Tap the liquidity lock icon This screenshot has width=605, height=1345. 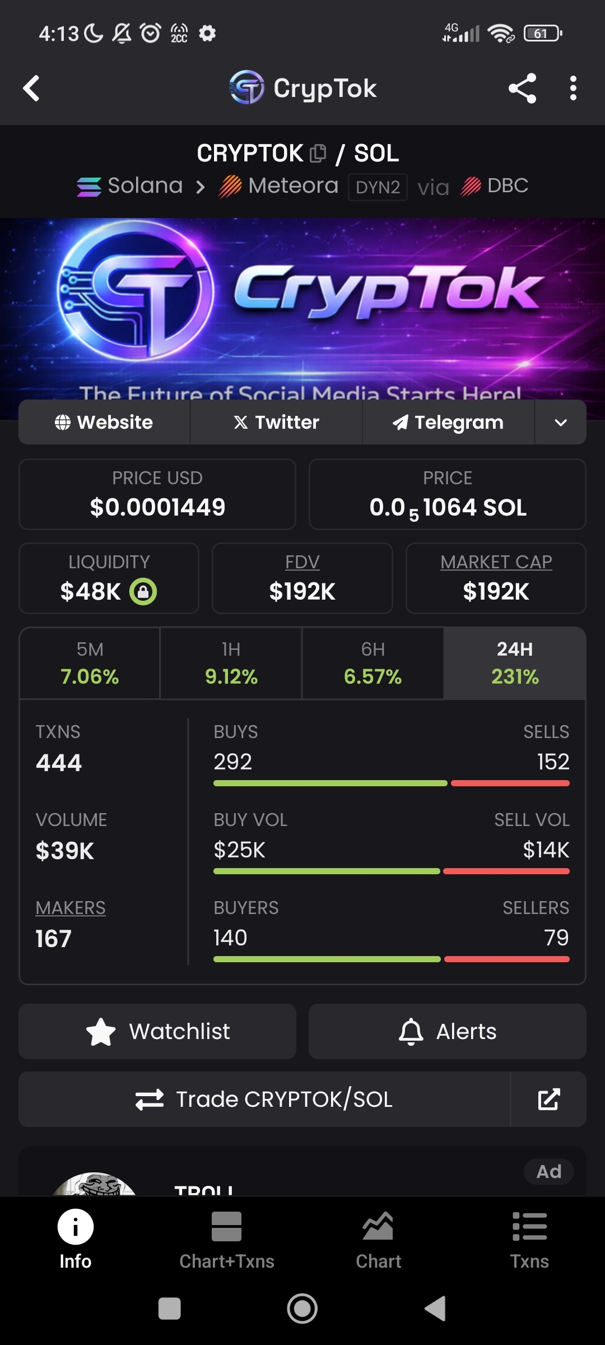click(x=143, y=591)
